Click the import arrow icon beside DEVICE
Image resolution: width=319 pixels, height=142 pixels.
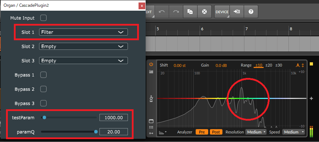coord(237,12)
